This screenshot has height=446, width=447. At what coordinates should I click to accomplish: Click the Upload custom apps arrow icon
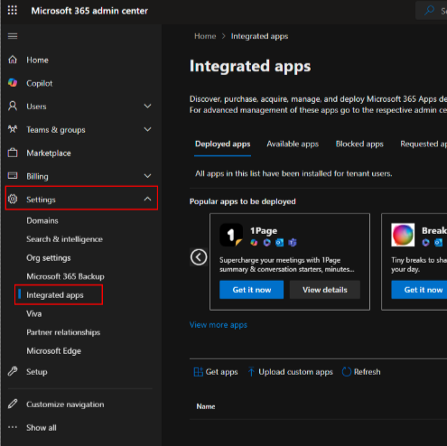tap(251, 372)
